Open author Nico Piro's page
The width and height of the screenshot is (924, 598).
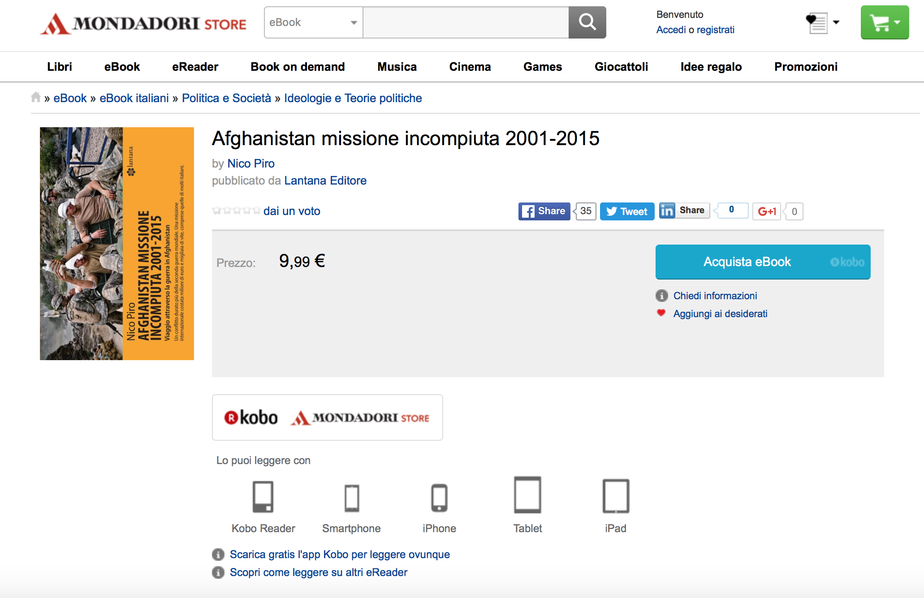click(x=251, y=163)
